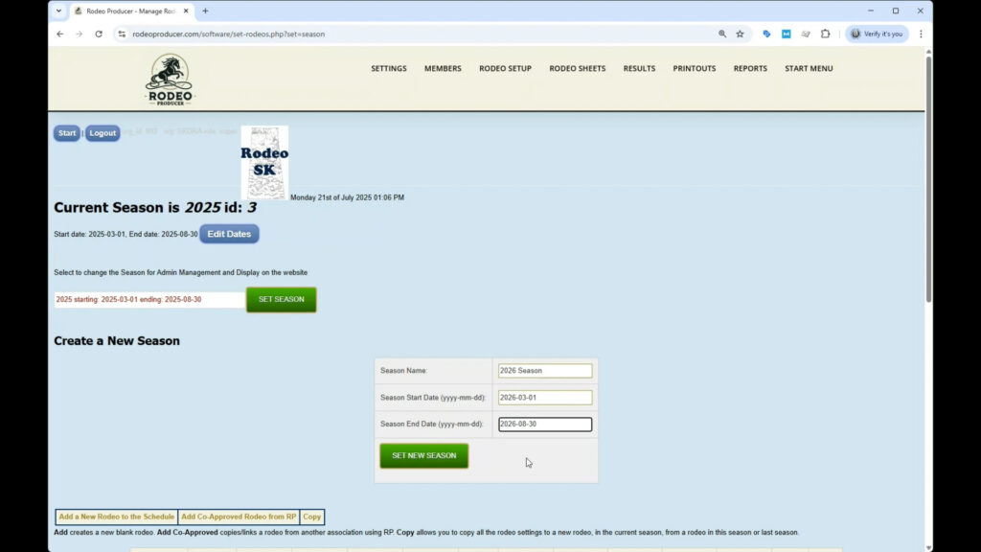981x552 pixels.
Task: Open the season selection dropdown
Action: pos(148,300)
